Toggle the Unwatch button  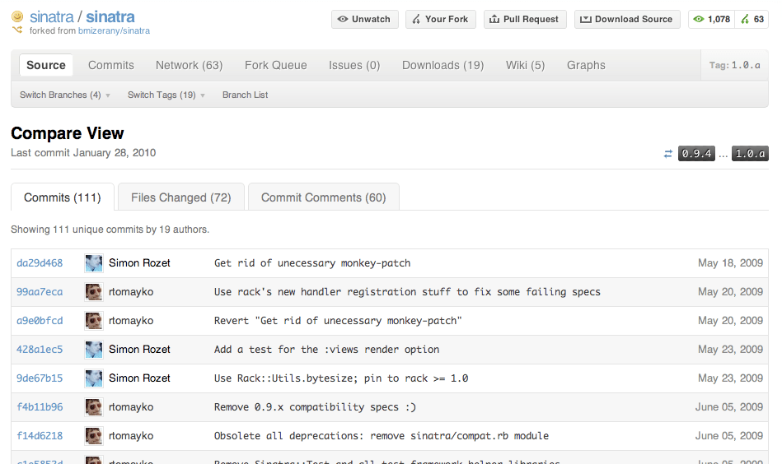365,19
